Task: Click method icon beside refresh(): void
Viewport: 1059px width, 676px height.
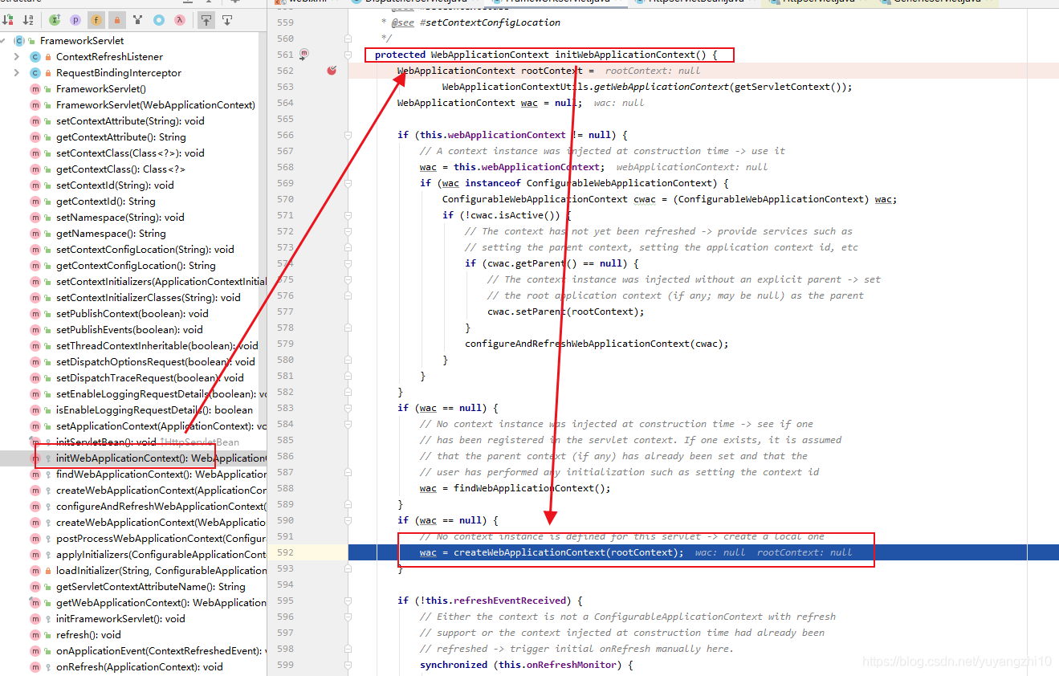Action: (x=35, y=635)
